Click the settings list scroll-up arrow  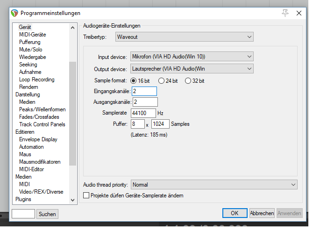coord(73,28)
